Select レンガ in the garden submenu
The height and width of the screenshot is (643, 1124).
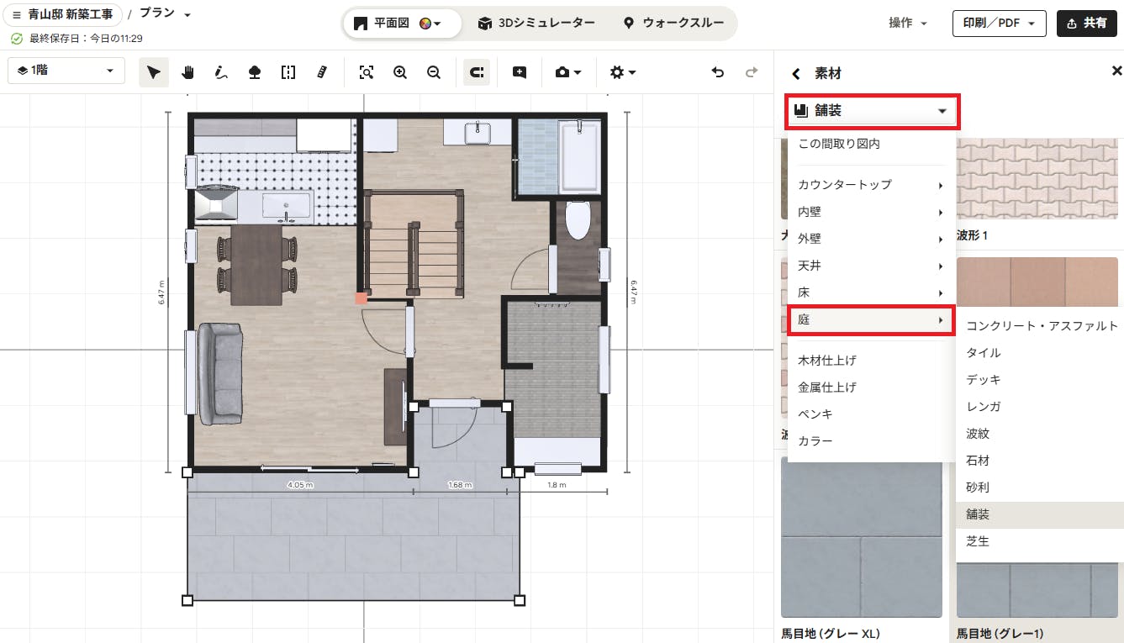tap(1041, 407)
